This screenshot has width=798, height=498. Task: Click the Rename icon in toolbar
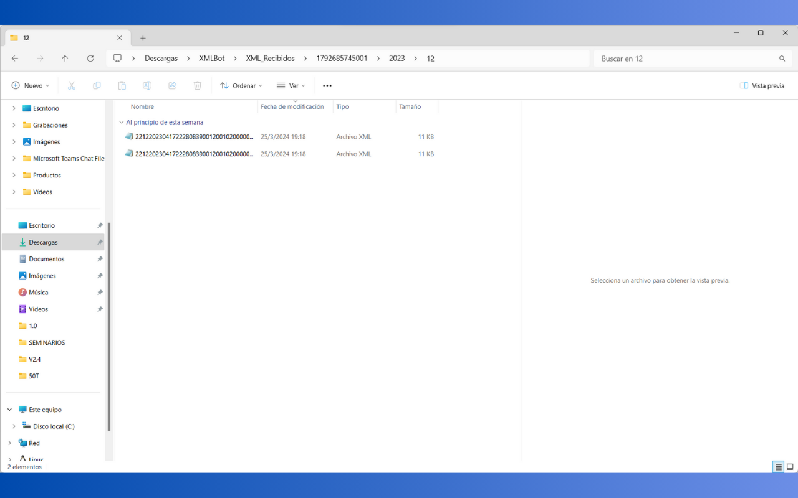147,85
